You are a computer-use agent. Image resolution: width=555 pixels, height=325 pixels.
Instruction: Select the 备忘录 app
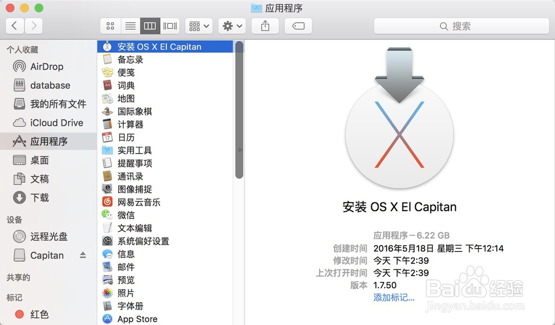[x=165, y=59]
